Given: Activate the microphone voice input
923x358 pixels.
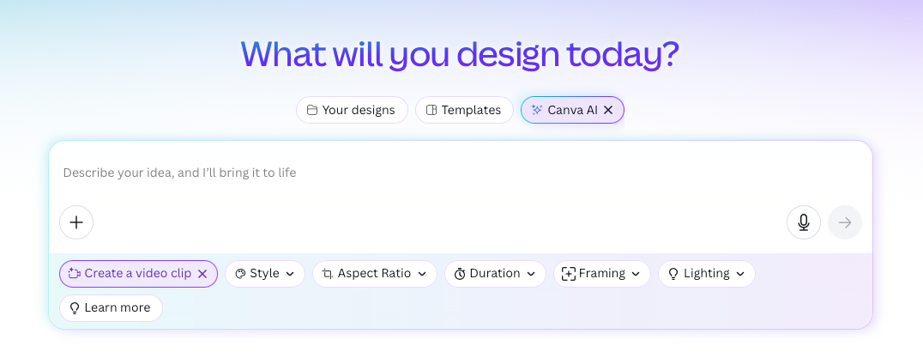Looking at the screenshot, I should [804, 222].
